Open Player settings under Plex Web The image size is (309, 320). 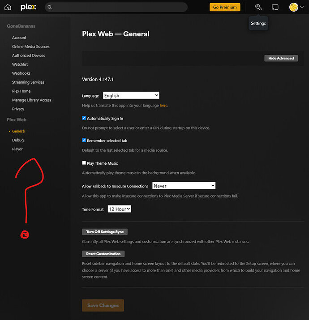tap(17, 149)
